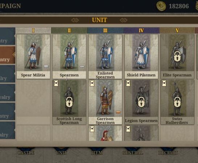
Task: Click castle tower icon on Legion Spearmen card
Action: click(x=128, y=83)
